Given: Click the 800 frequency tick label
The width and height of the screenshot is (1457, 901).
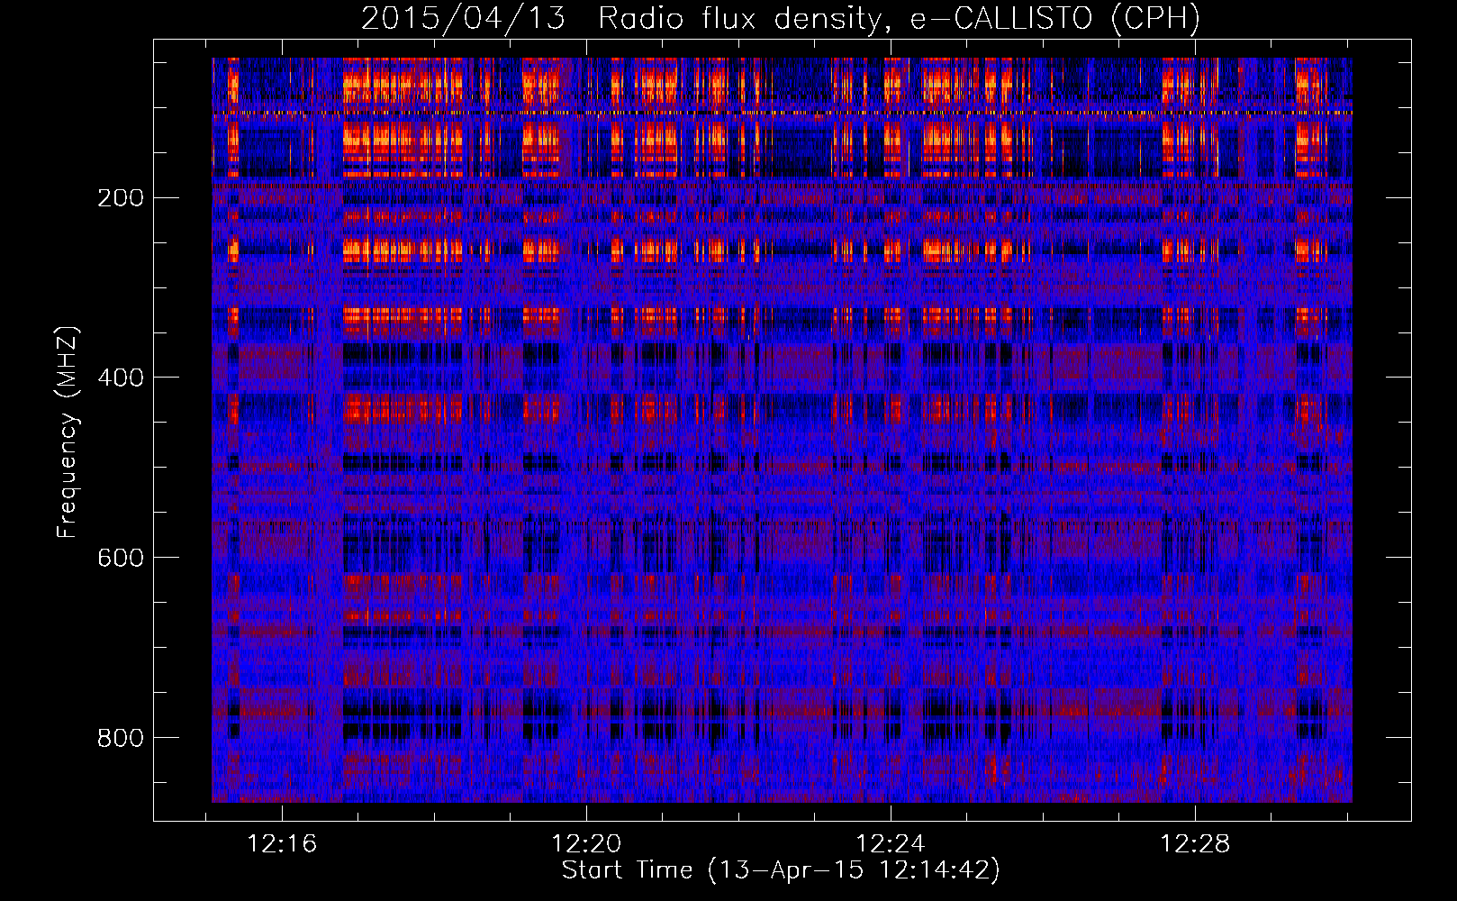Looking at the screenshot, I should [x=121, y=739].
